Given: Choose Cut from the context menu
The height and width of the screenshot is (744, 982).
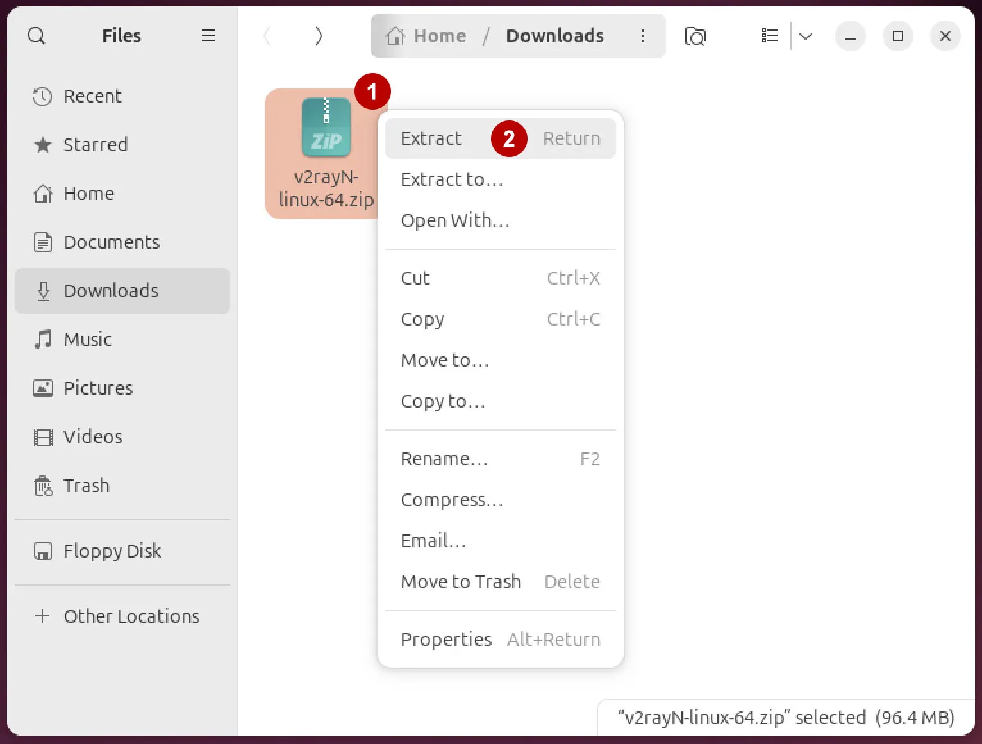Looking at the screenshot, I should (x=500, y=278).
